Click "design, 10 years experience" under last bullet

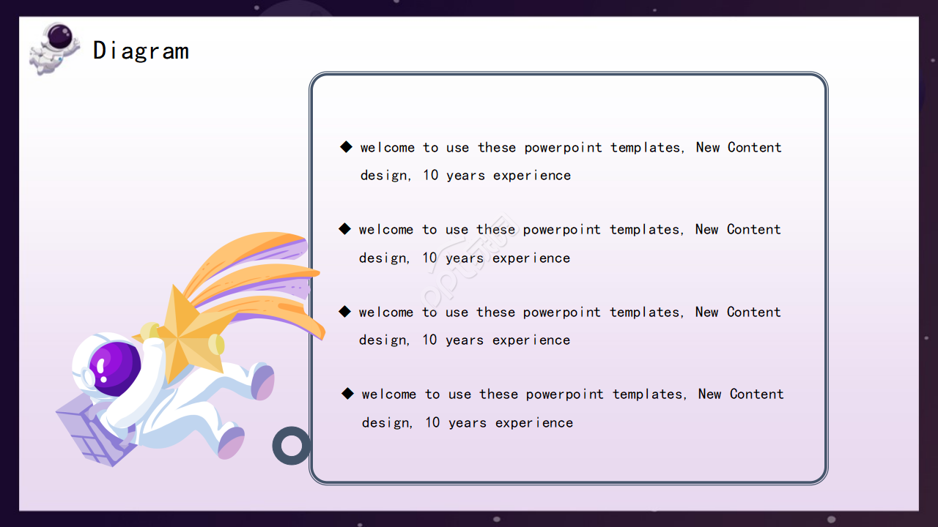467,423
